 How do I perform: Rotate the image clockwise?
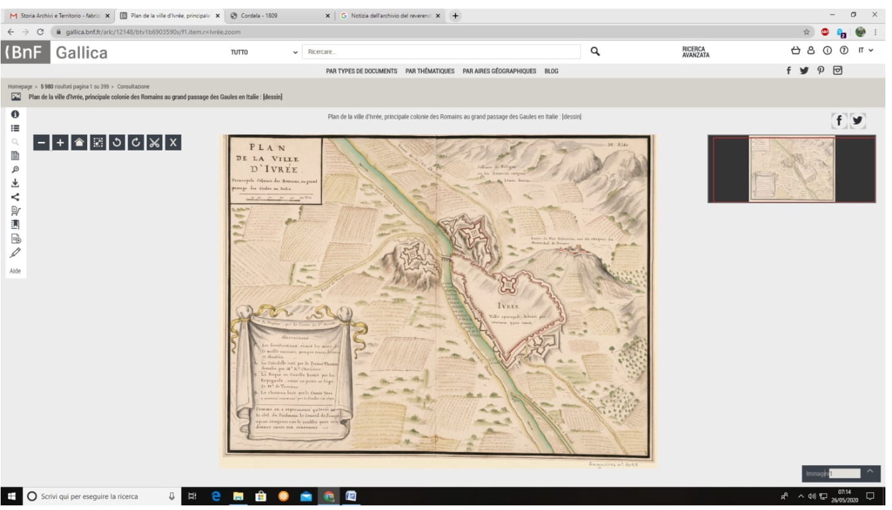(135, 143)
